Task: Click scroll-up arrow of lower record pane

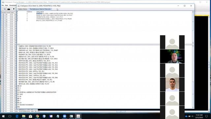Action: pyautogui.click(x=193, y=46)
